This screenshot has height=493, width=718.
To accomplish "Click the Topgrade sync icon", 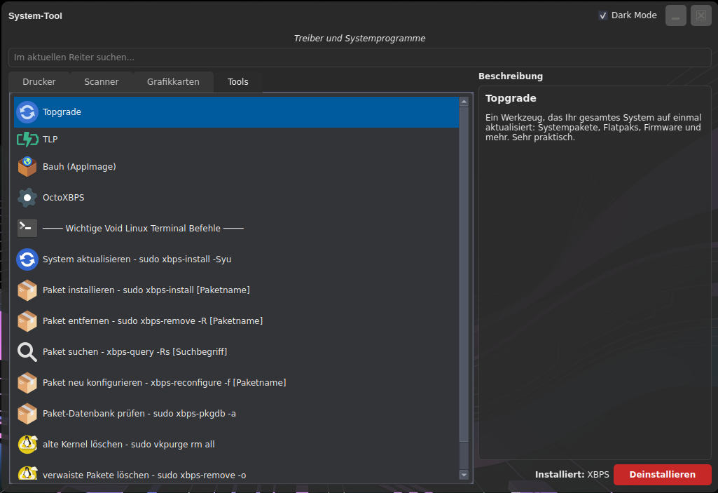I will 27,112.
